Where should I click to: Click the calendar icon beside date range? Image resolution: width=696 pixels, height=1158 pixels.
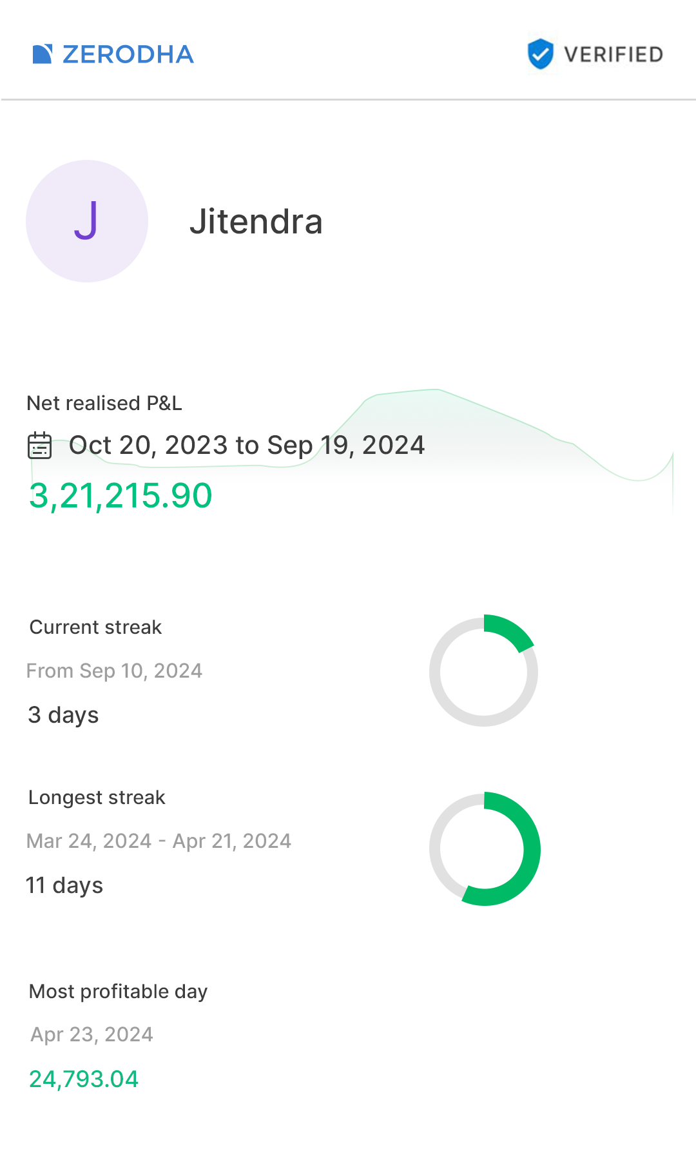40,446
